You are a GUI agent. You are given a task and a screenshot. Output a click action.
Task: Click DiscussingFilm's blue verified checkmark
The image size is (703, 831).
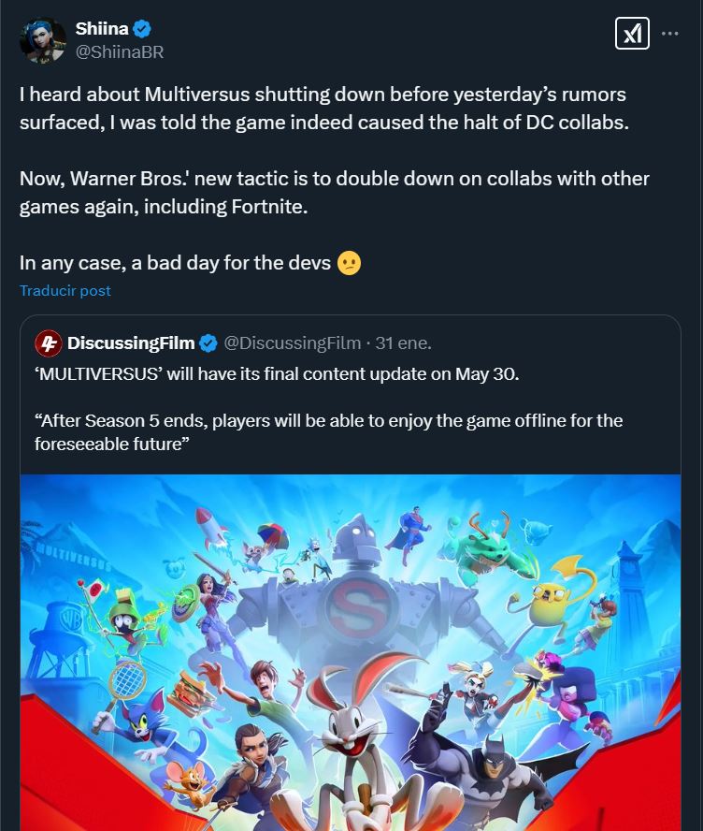(x=209, y=343)
